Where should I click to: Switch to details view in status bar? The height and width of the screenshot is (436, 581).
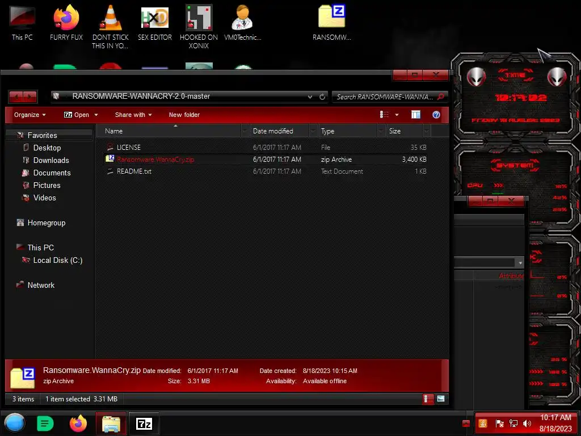tap(428, 399)
